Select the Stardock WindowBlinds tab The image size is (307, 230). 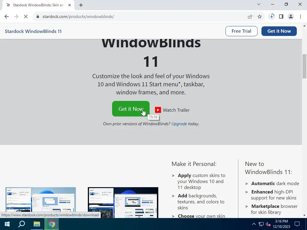point(38,5)
